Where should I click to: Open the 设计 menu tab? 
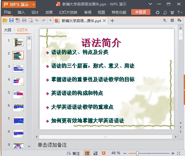point(35,12)
